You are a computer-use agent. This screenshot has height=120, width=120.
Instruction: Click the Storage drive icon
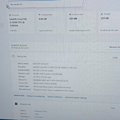coord(102,14)
